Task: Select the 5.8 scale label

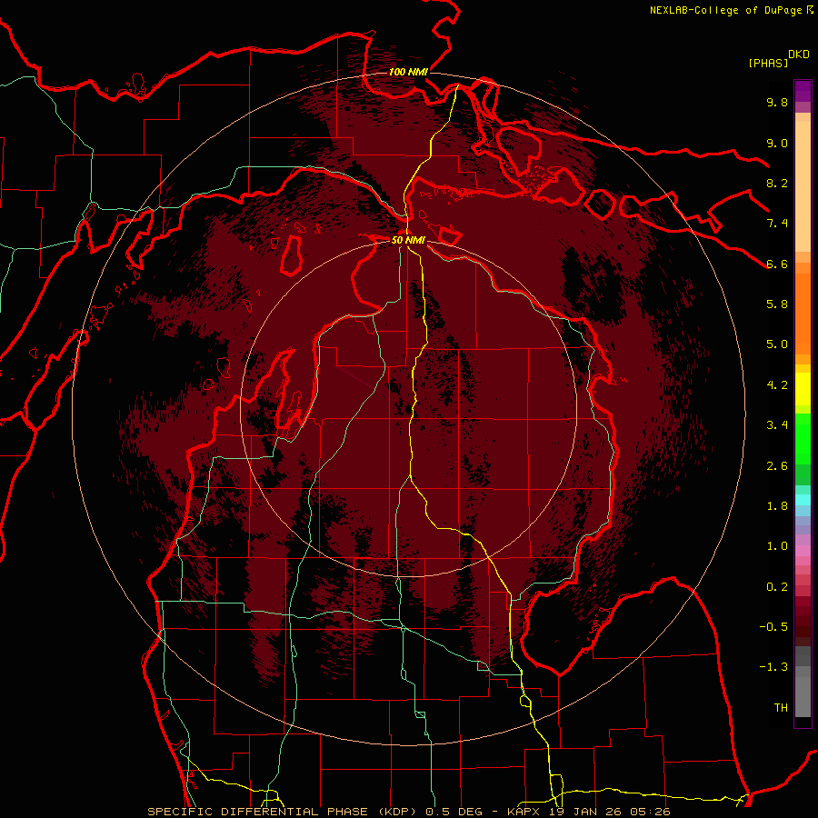Action: point(777,304)
